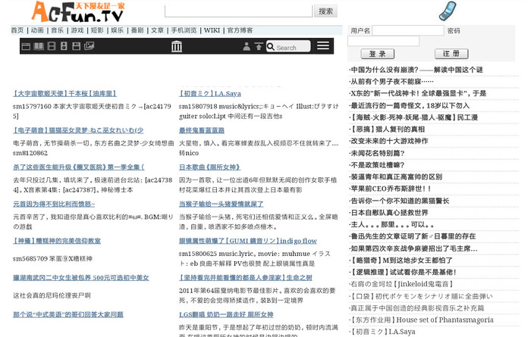Open the images icon in dark toolbar
This screenshot has height=337, width=531.
click(89, 45)
